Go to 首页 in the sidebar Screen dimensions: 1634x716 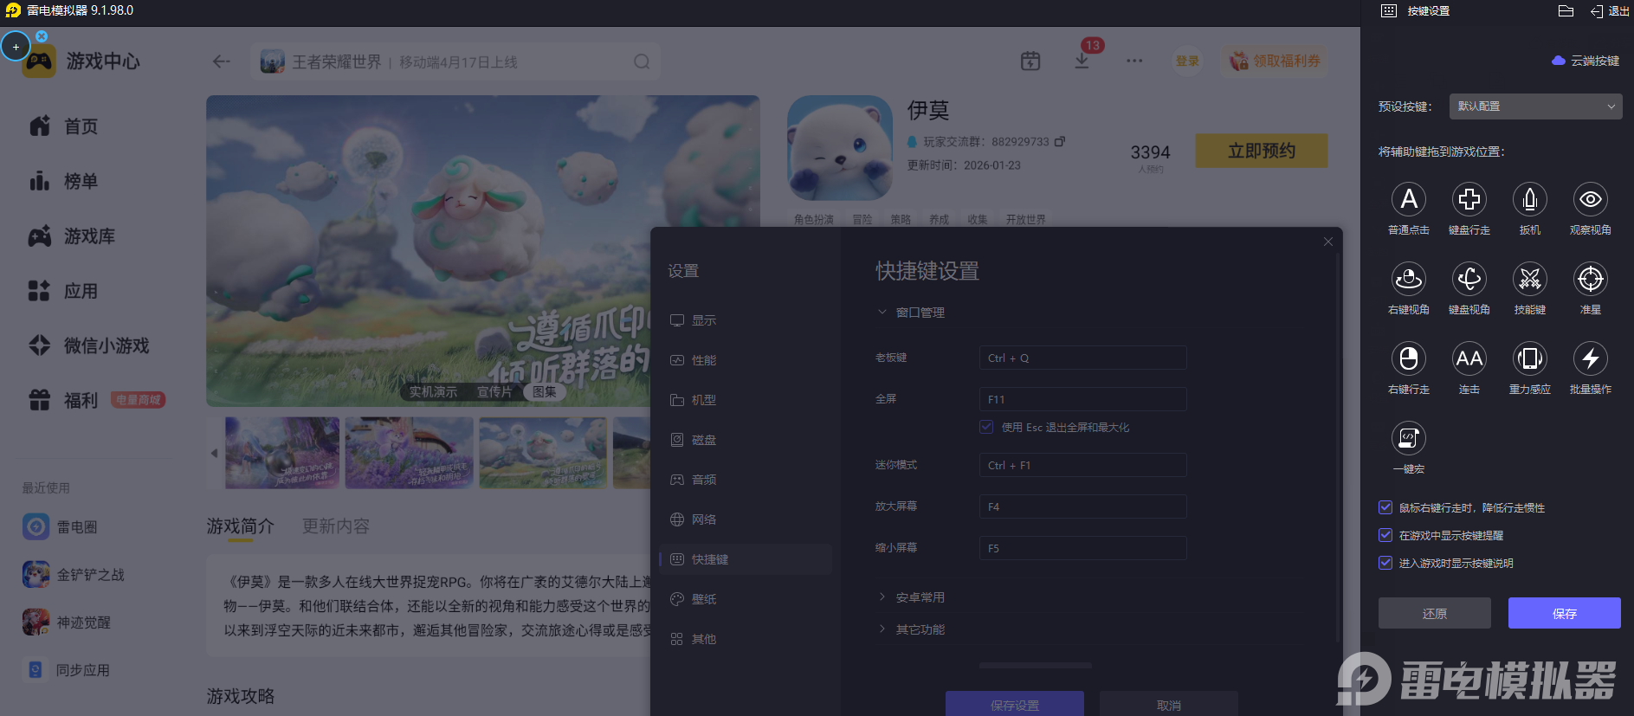[63, 126]
